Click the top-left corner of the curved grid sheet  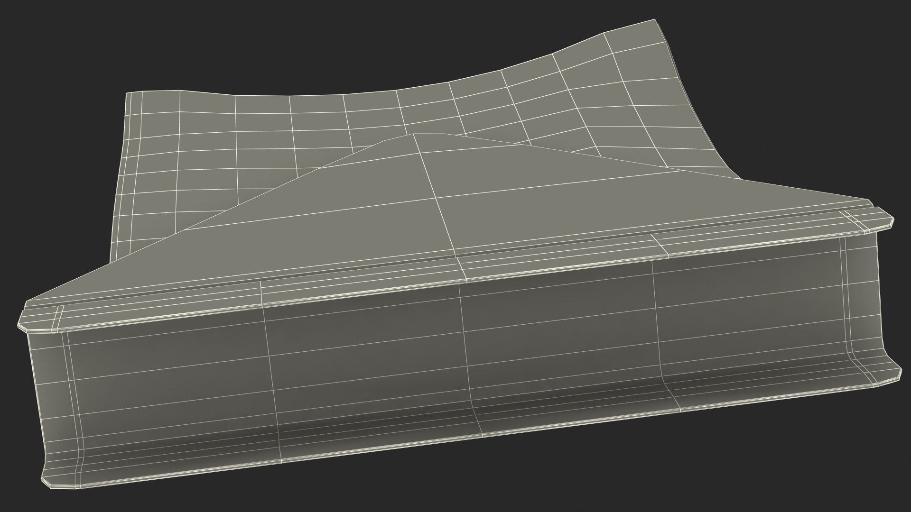pyautogui.click(x=127, y=93)
